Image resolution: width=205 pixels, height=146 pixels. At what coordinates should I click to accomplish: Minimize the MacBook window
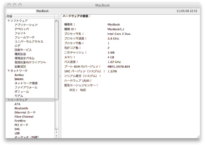pos(15,5)
